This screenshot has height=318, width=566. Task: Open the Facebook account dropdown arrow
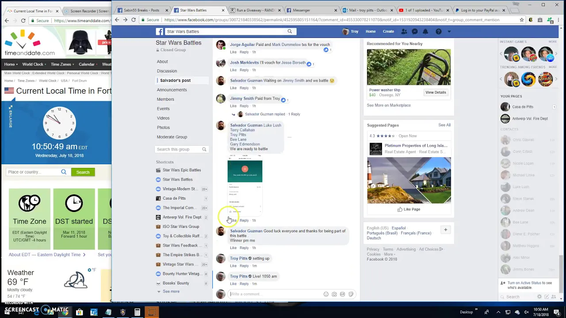(x=449, y=31)
